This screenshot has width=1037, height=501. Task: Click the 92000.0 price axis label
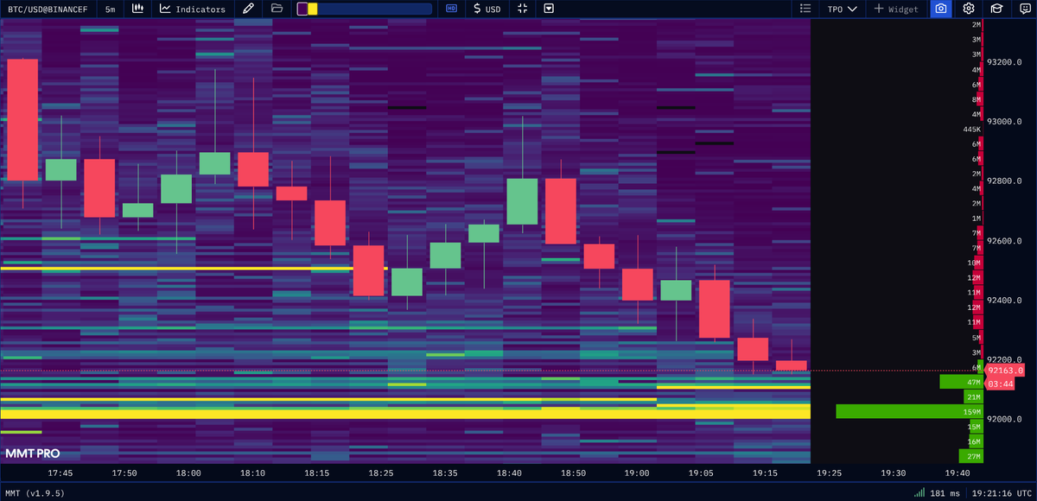[1005, 420]
